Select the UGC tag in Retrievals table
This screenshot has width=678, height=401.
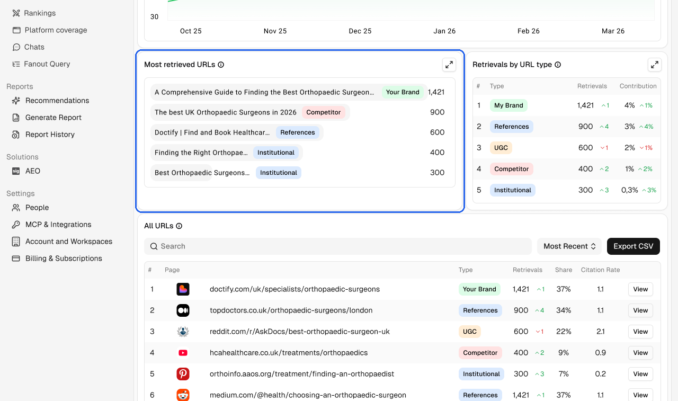[501, 148]
